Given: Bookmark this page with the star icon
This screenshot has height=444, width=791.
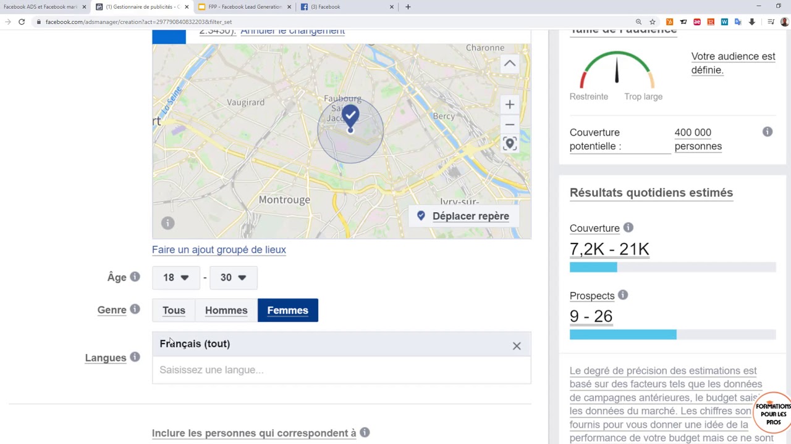Looking at the screenshot, I should click(652, 22).
